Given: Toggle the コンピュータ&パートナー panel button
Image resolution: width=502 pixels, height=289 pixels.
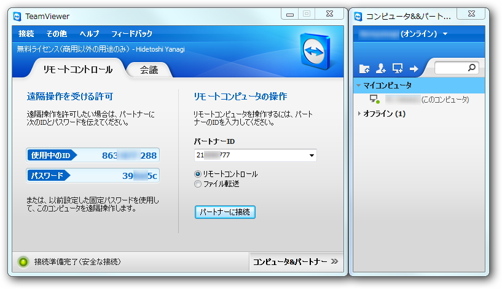Looking at the screenshot, I should pos(296,262).
